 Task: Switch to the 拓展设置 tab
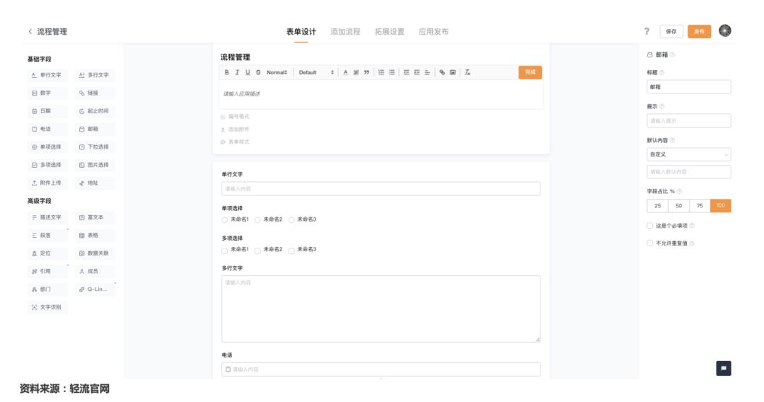coord(389,32)
